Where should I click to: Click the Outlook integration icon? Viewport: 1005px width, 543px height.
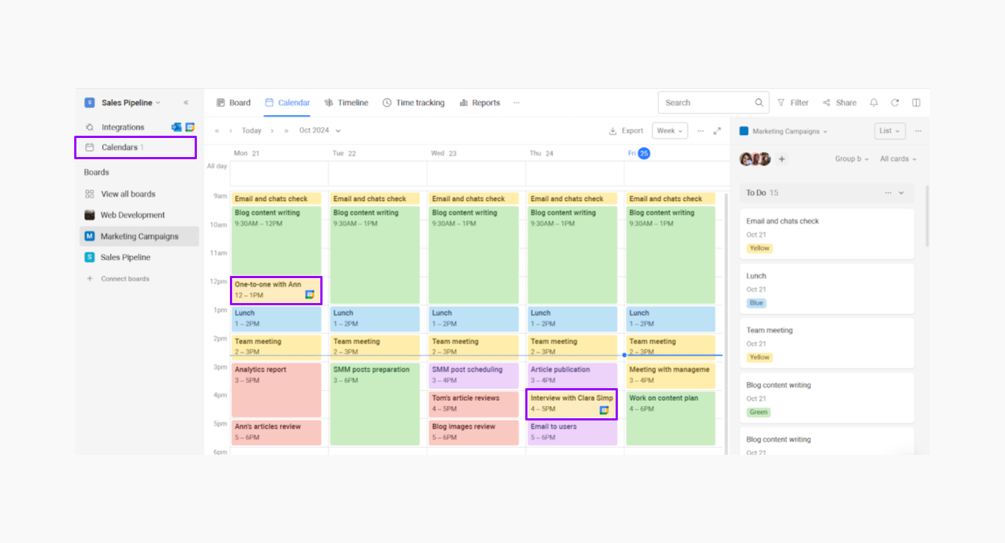click(x=176, y=127)
